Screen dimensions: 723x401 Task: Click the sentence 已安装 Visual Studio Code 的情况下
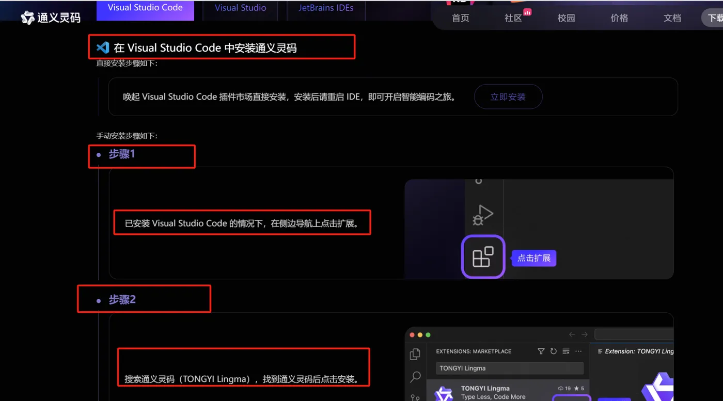[x=242, y=223]
